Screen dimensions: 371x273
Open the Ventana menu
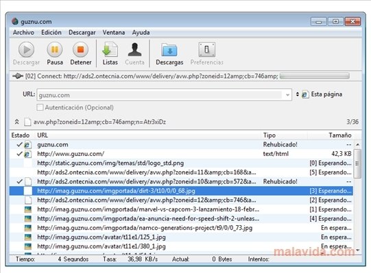tap(114, 32)
